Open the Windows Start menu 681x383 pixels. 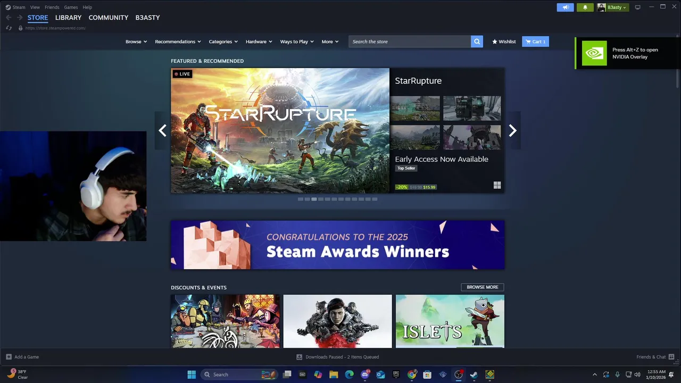[192, 374]
